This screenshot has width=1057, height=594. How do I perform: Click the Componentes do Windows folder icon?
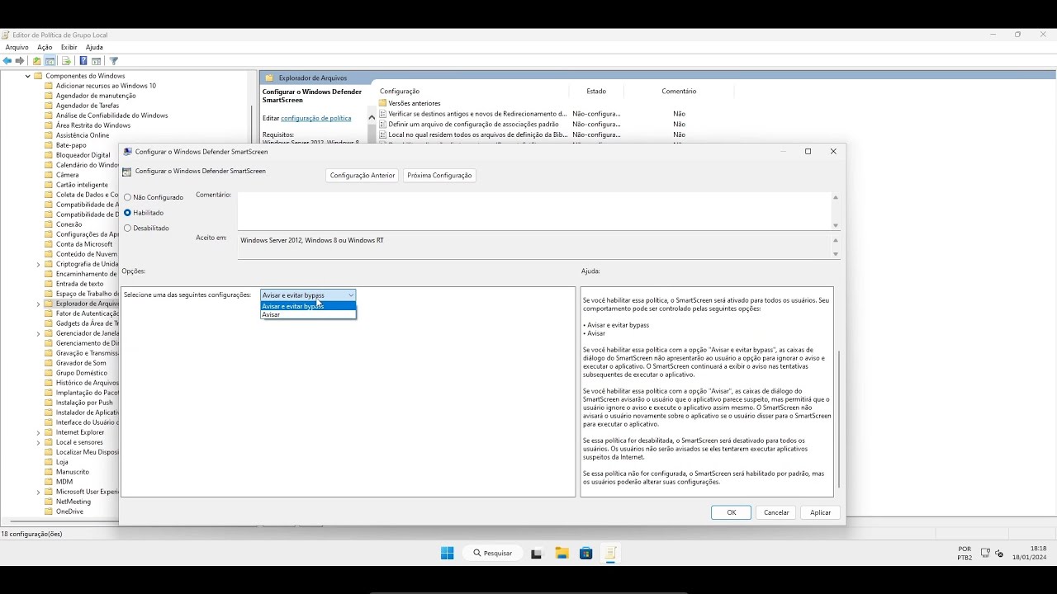[38, 76]
